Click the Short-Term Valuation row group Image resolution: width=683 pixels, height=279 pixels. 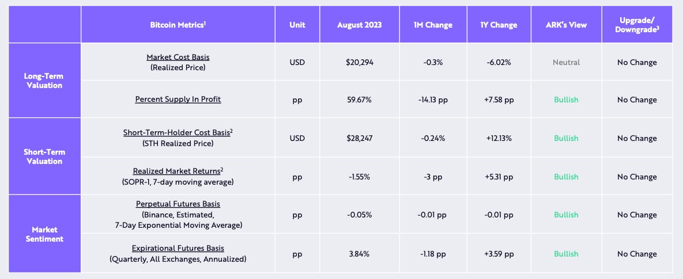point(43,156)
